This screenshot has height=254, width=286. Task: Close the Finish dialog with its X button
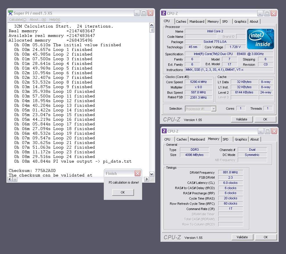coord(137,173)
